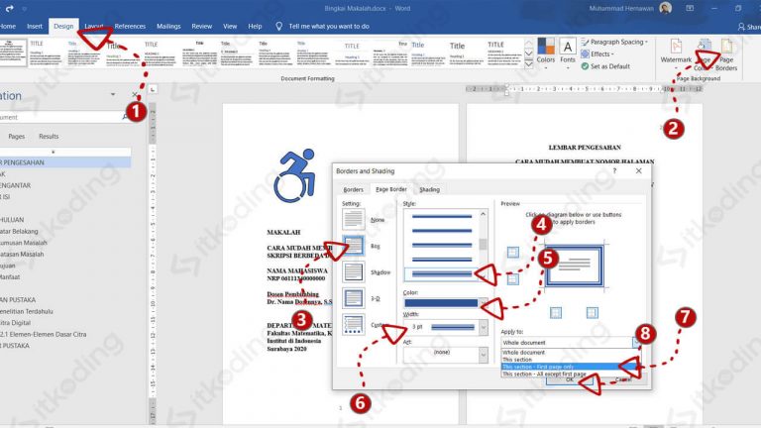Viewport: 761px width, 428px height.
Task: Open the View ribbon tab
Action: coord(230,26)
